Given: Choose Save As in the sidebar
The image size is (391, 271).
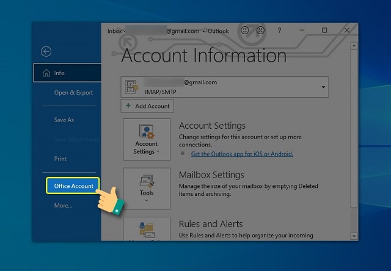Looking at the screenshot, I should pyautogui.click(x=64, y=120).
